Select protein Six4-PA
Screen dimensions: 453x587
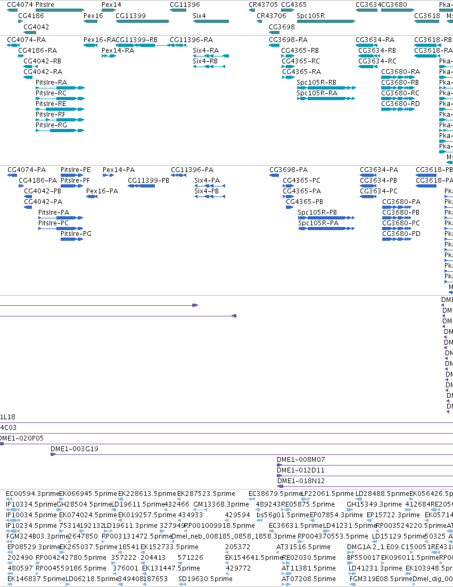point(207,181)
